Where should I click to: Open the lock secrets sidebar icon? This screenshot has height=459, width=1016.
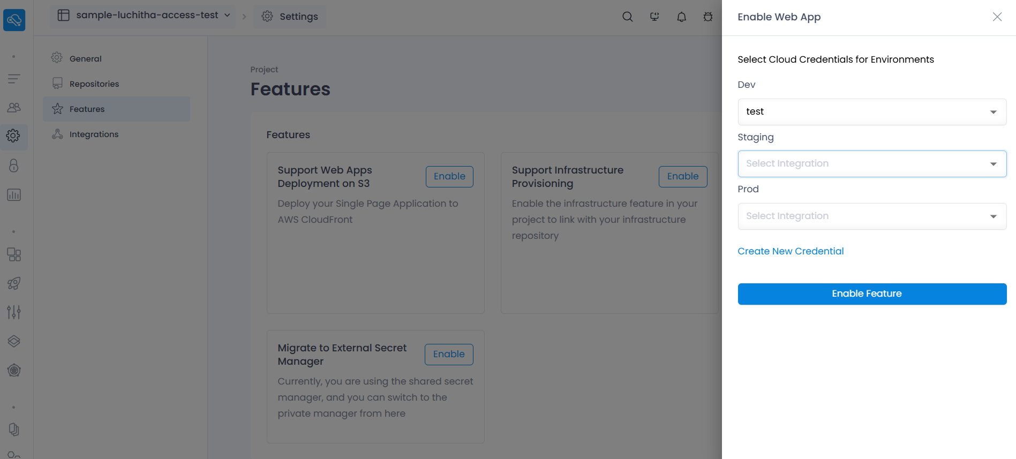[x=14, y=165]
